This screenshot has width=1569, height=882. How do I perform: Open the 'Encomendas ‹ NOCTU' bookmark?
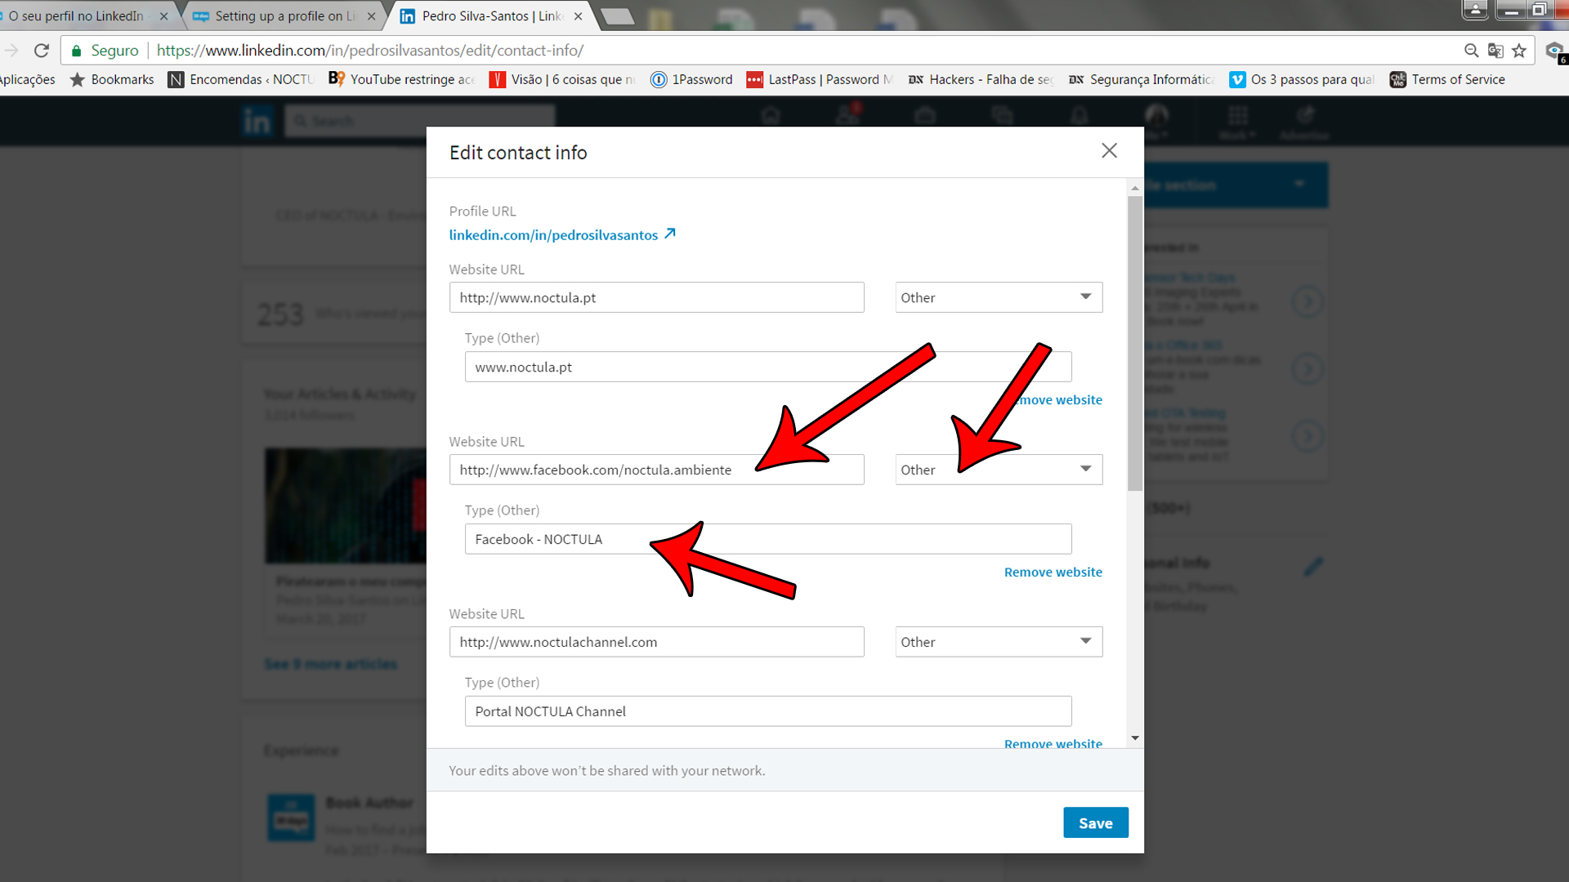pyautogui.click(x=240, y=79)
